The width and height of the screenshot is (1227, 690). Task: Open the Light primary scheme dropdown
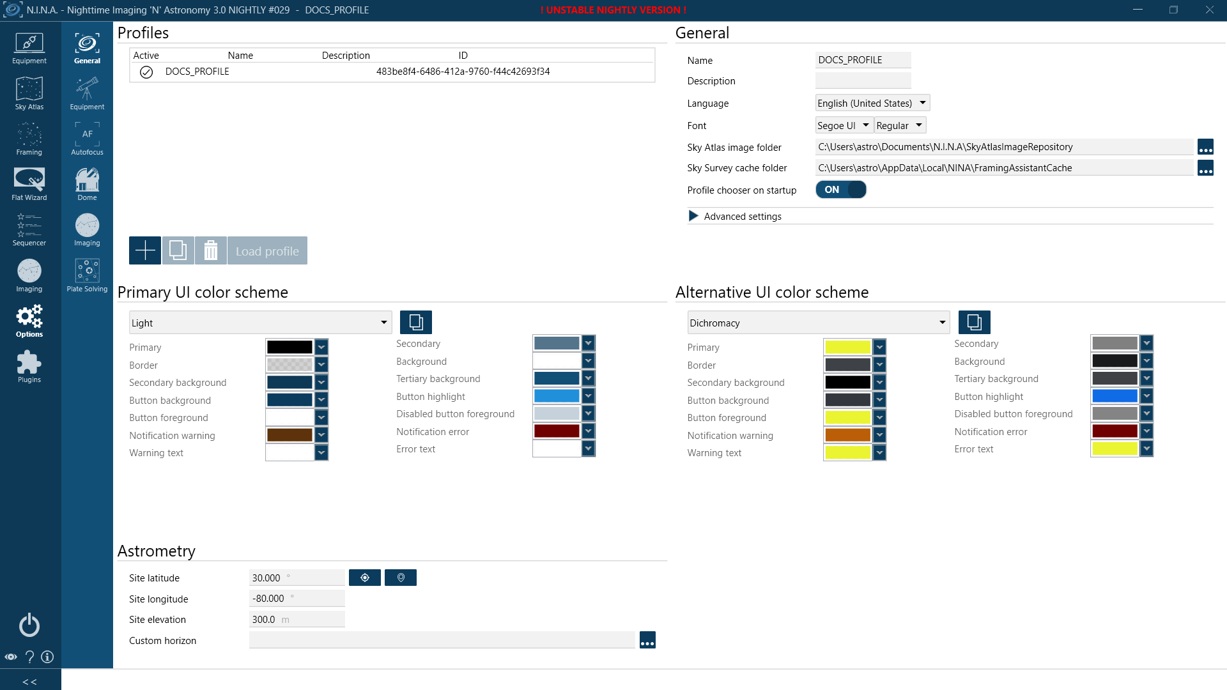point(260,323)
